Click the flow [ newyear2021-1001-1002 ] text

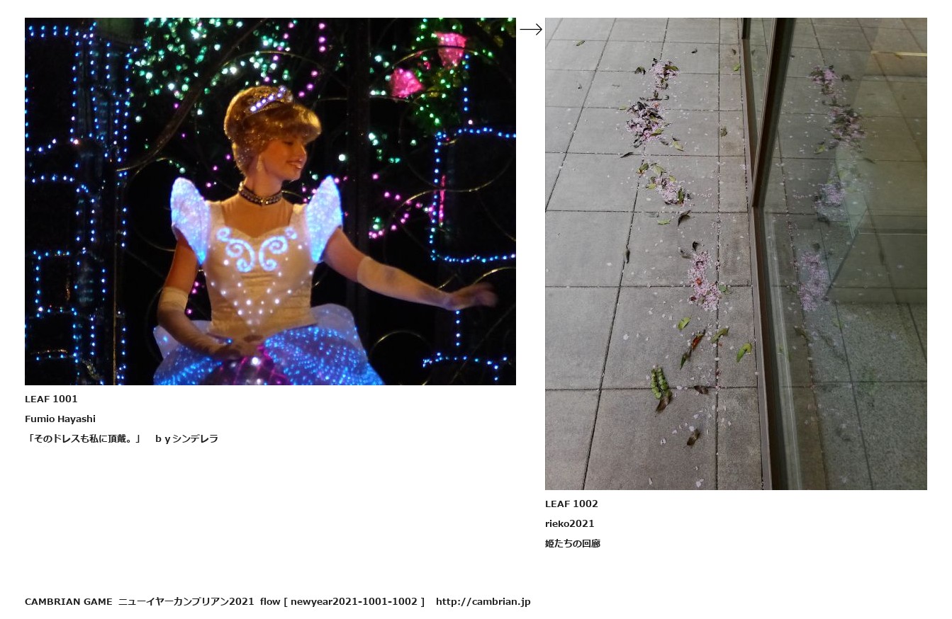point(342,601)
